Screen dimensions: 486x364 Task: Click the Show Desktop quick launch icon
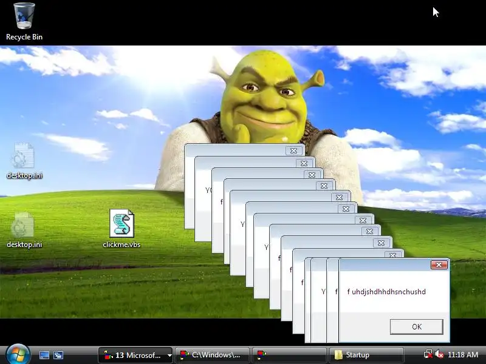click(x=44, y=355)
